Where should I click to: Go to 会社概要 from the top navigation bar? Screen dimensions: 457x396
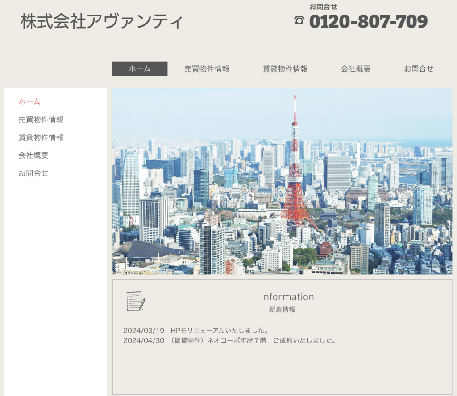[356, 69]
